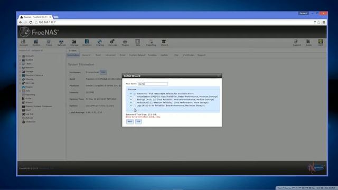Switch to the Certificates tab
The image size is (338, 190).
pos(189,55)
